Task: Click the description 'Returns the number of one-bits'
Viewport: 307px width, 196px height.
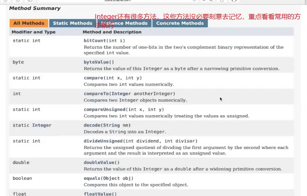Action: (x=184, y=50)
